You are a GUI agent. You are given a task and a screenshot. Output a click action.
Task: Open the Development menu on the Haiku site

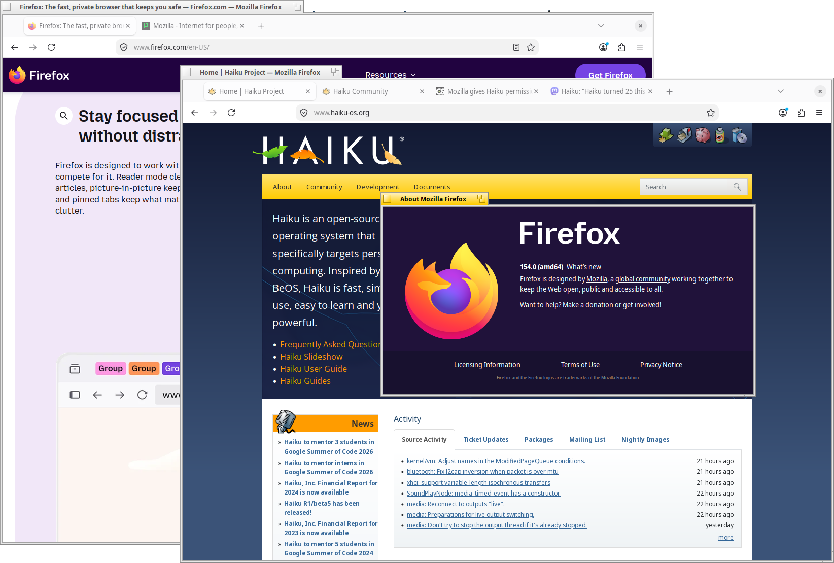coord(378,187)
